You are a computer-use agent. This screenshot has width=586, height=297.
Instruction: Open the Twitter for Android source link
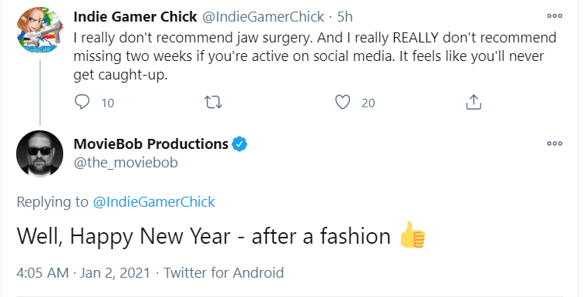[x=224, y=272]
